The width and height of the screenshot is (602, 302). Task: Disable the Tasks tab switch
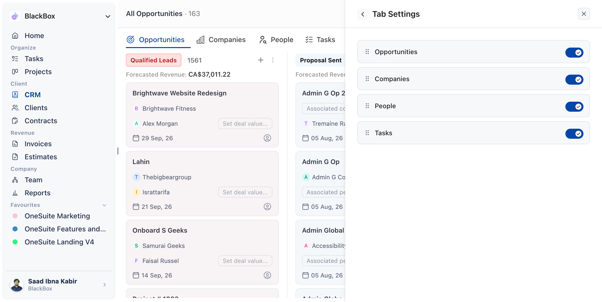coord(574,133)
